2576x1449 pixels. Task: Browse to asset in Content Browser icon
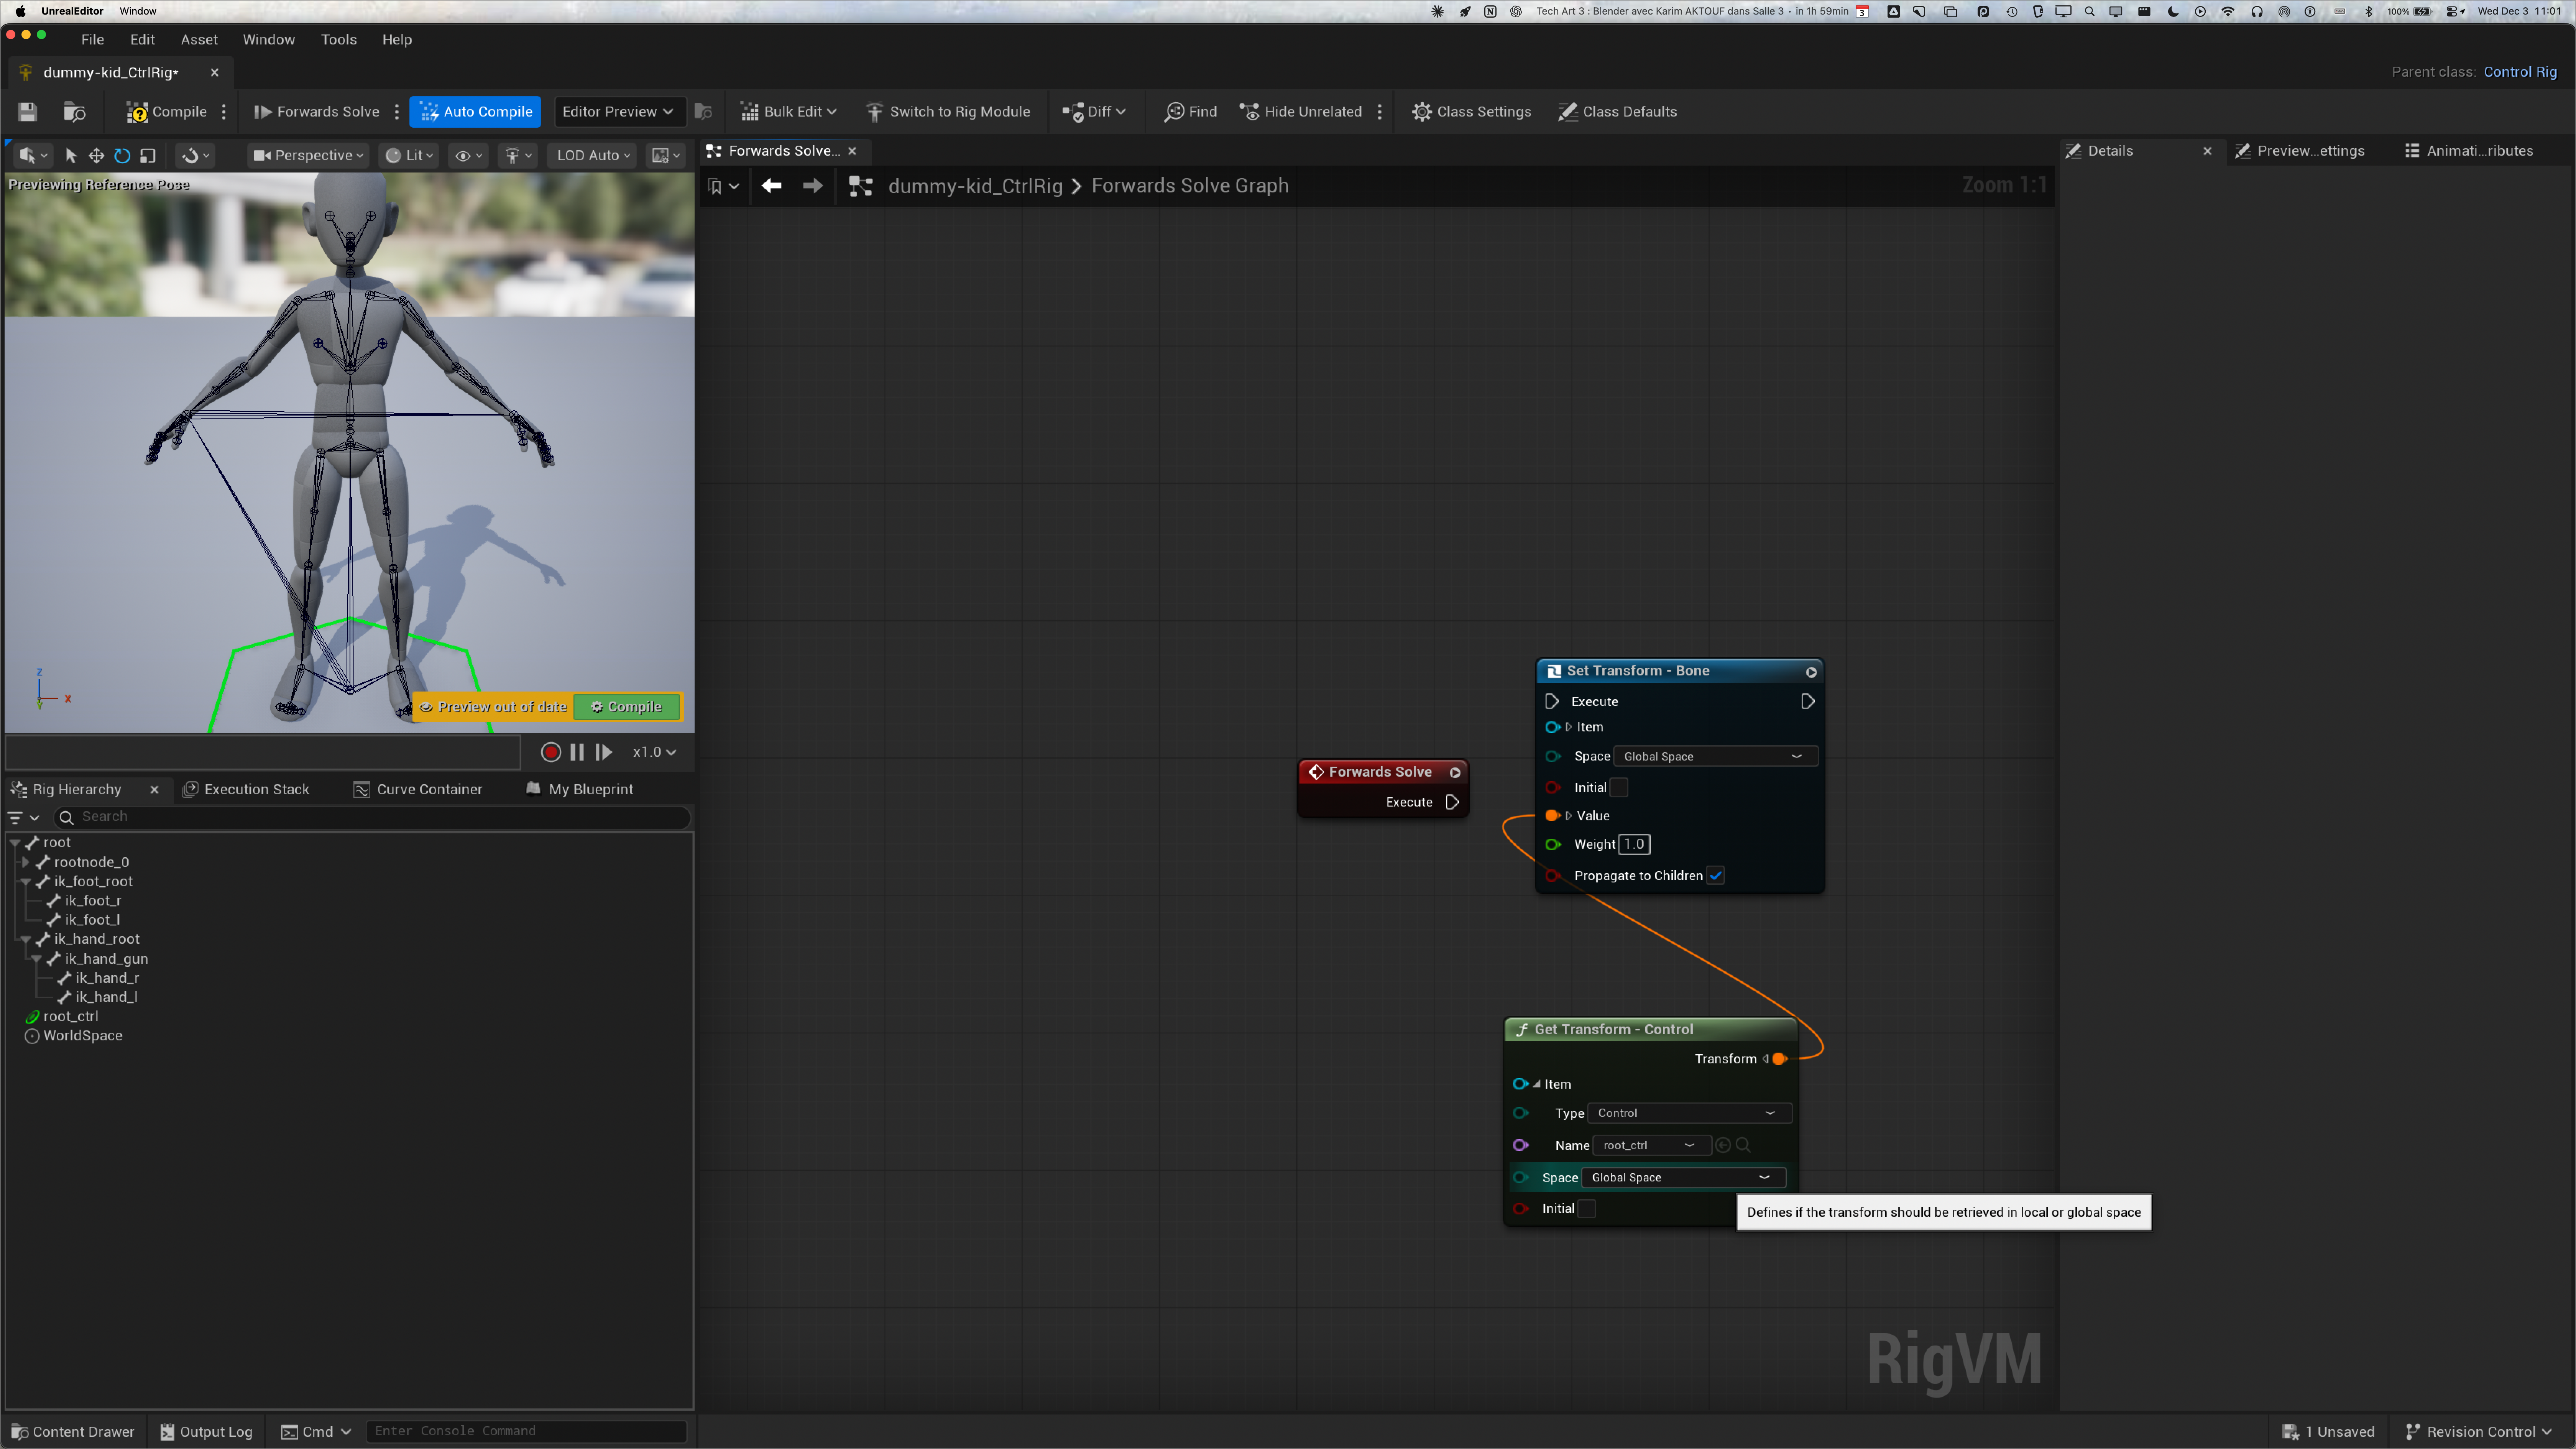pyautogui.click(x=75, y=112)
